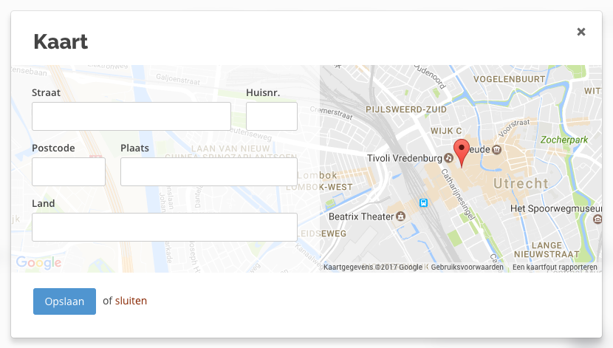Click the red map location pin
Image resolution: width=613 pixels, height=348 pixels.
tap(462, 153)
